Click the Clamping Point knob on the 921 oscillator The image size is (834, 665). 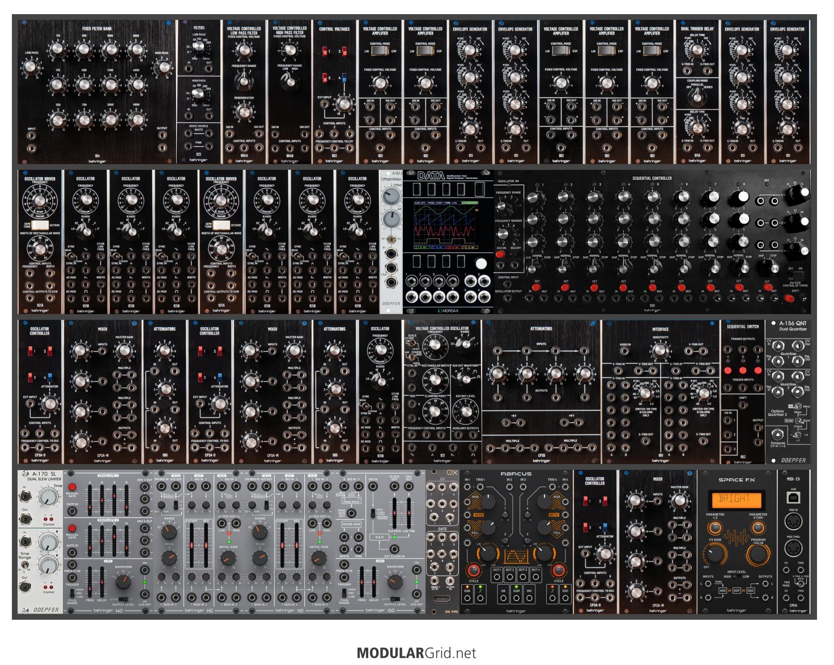[x=436, y=411]
